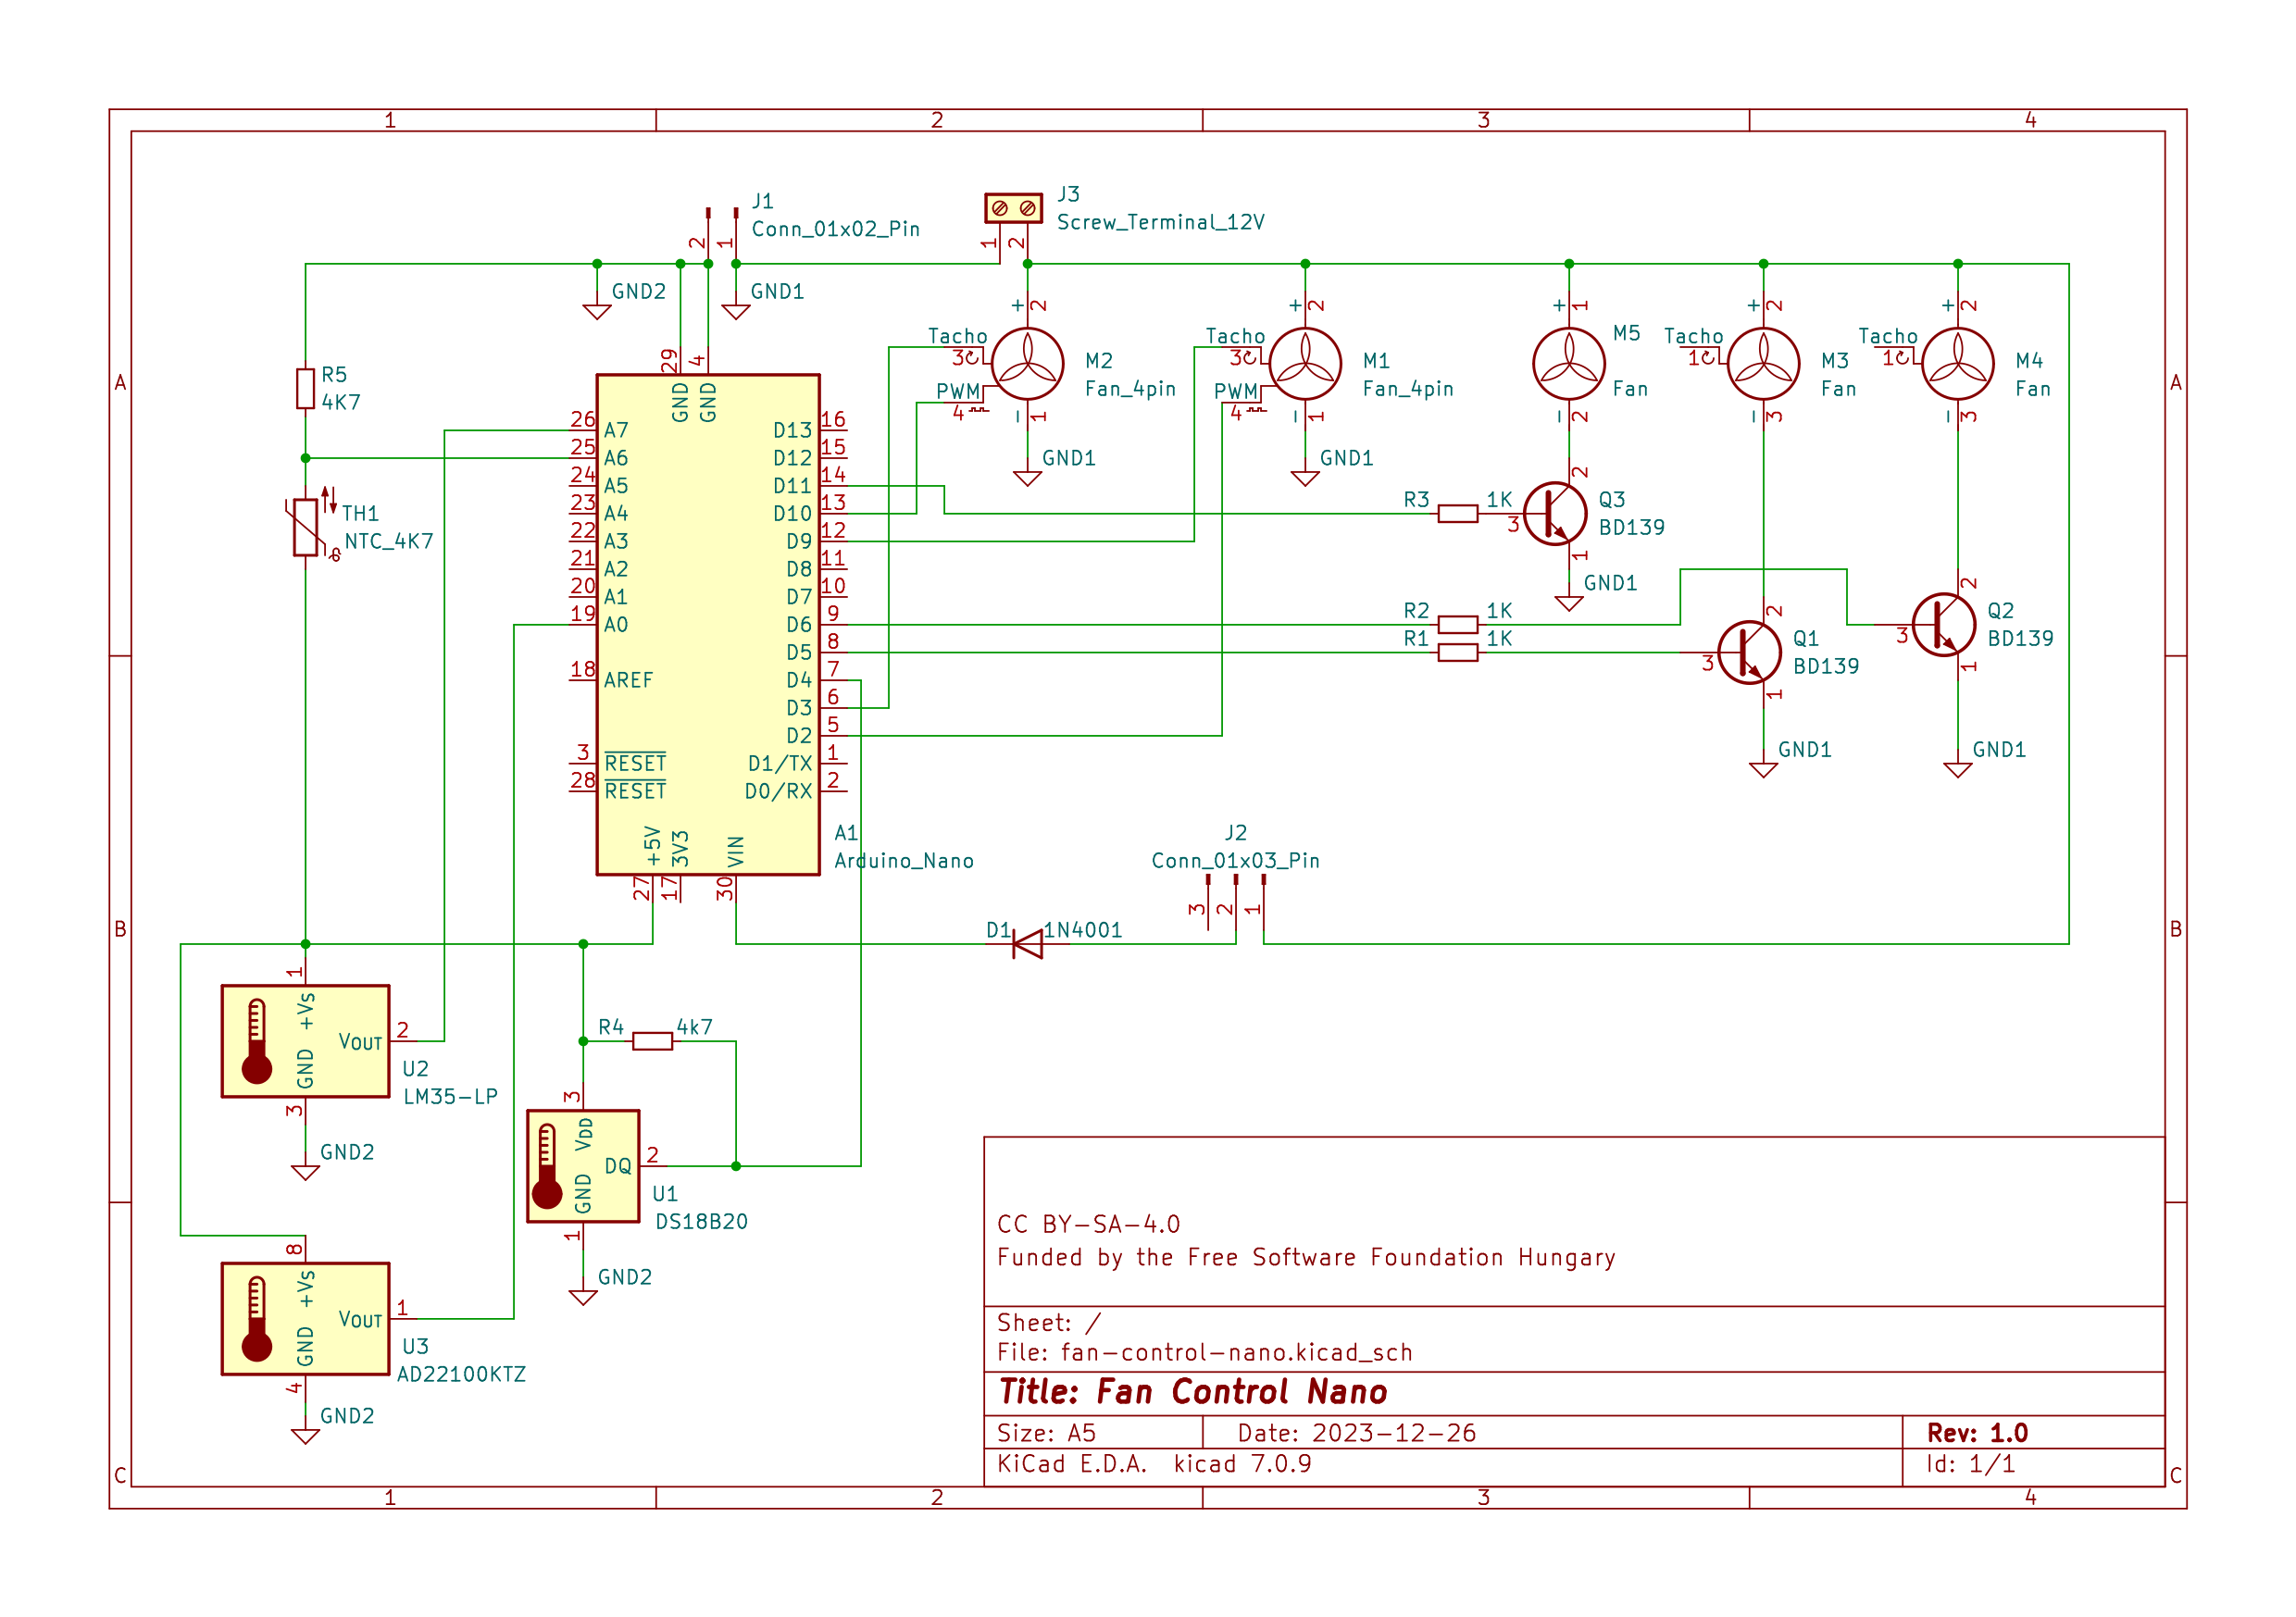This screenshot has height=1617, width=2296.
Task: Click the Title: Fan Control Nano text
Action: pyautogui.click(x=1192, y=1391)
